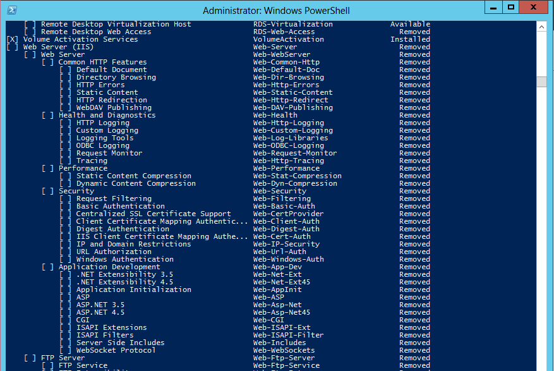Click the "Server Side Includes" text
Screen dimensions: 554x371
coord(121,343)
